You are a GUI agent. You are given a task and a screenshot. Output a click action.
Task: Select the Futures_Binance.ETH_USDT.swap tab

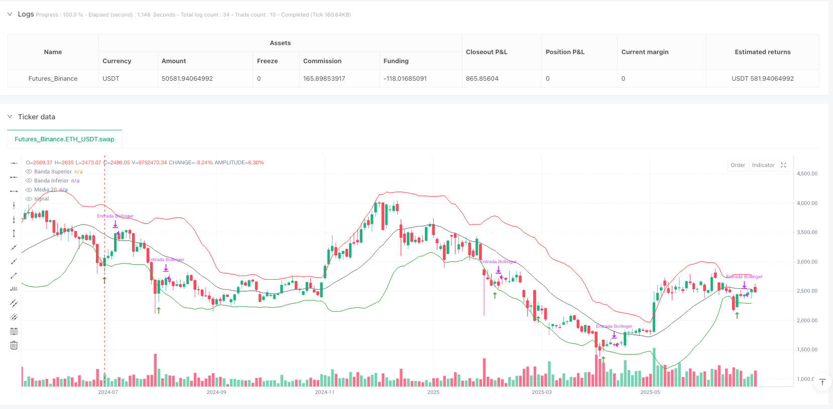(x=65, y=139)
